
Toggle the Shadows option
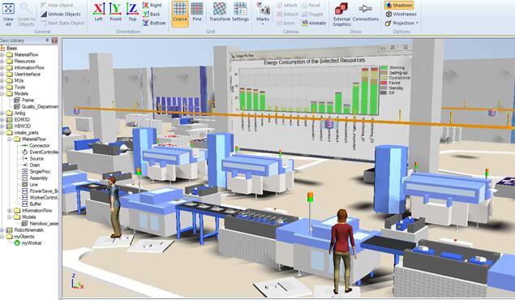click(399, 5)
